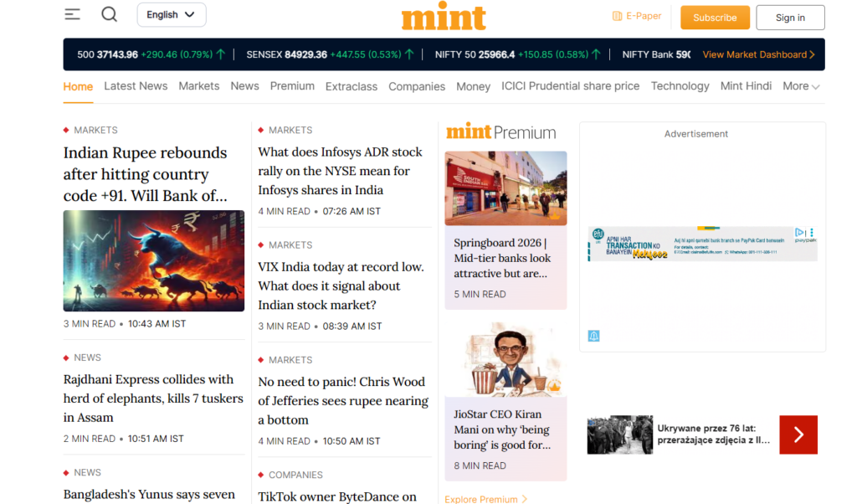Click the red bullet beside MARKETS label
Viewport: 857px width, 504px height.
[66, 130]
